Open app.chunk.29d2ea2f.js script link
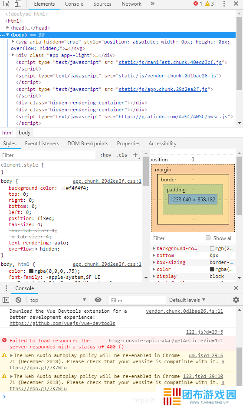The image size is (243, 408). coord(163,89)
